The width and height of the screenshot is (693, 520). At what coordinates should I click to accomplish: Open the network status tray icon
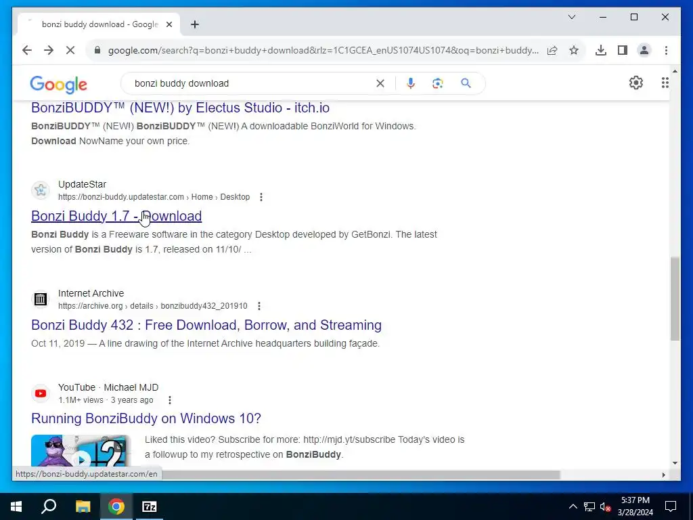(589, 506)
